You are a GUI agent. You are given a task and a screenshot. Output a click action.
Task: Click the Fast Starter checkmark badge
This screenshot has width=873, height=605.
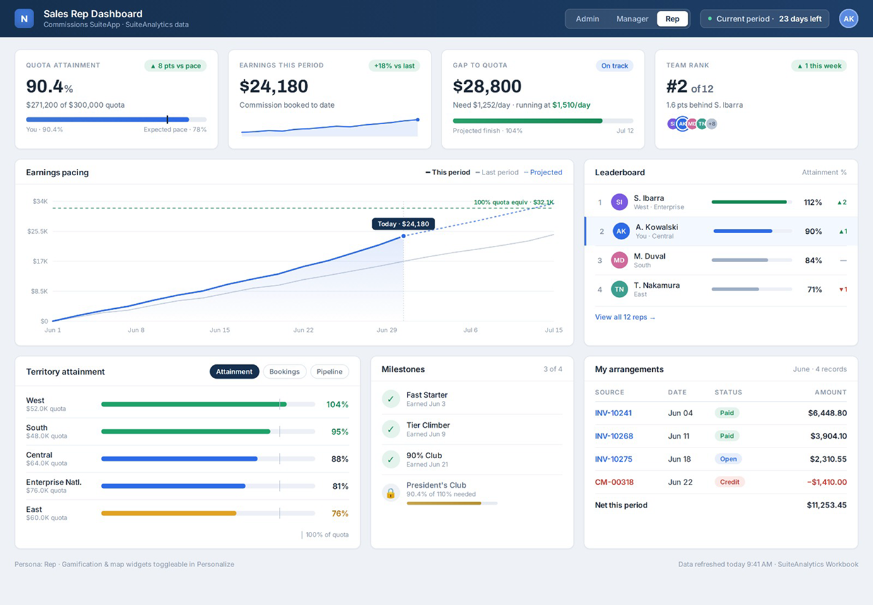(390, 399)
